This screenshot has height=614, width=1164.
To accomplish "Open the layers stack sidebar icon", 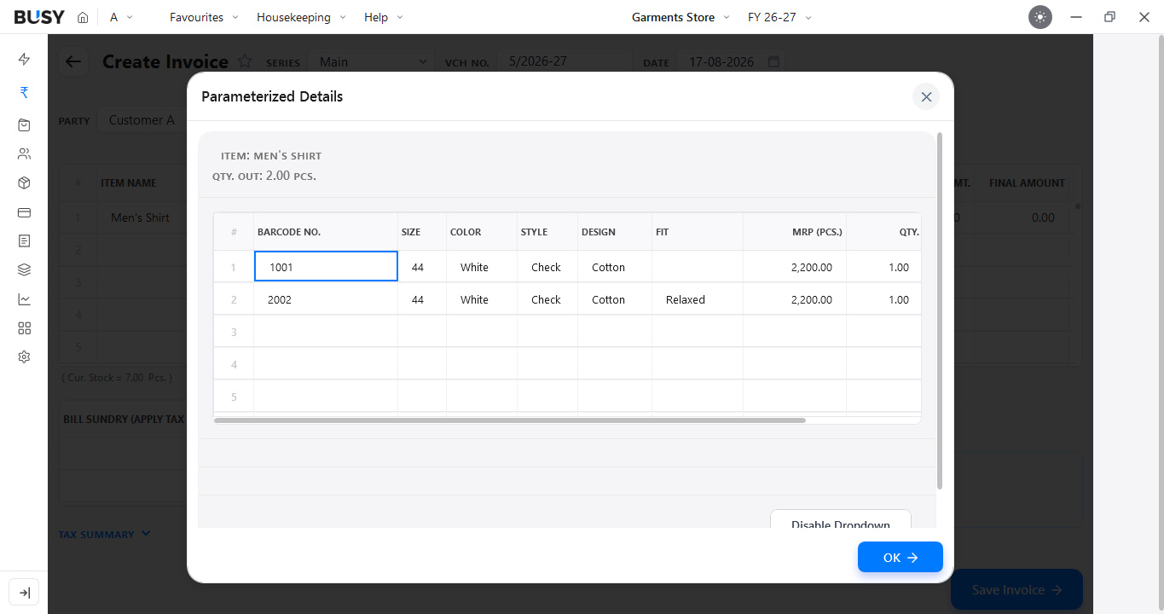I will click(24, 270).
